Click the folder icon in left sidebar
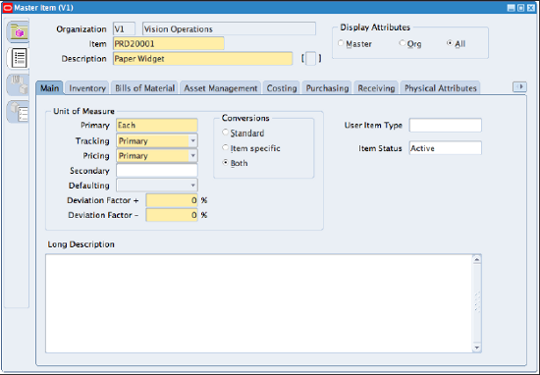Screen dimensions: 540x375 click(19, 32)
